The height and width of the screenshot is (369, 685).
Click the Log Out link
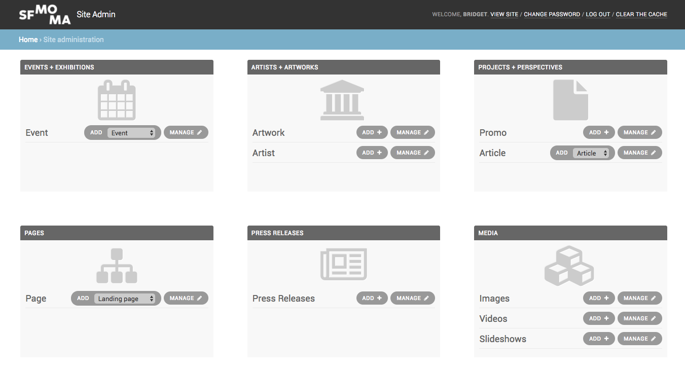coord(598,15)
